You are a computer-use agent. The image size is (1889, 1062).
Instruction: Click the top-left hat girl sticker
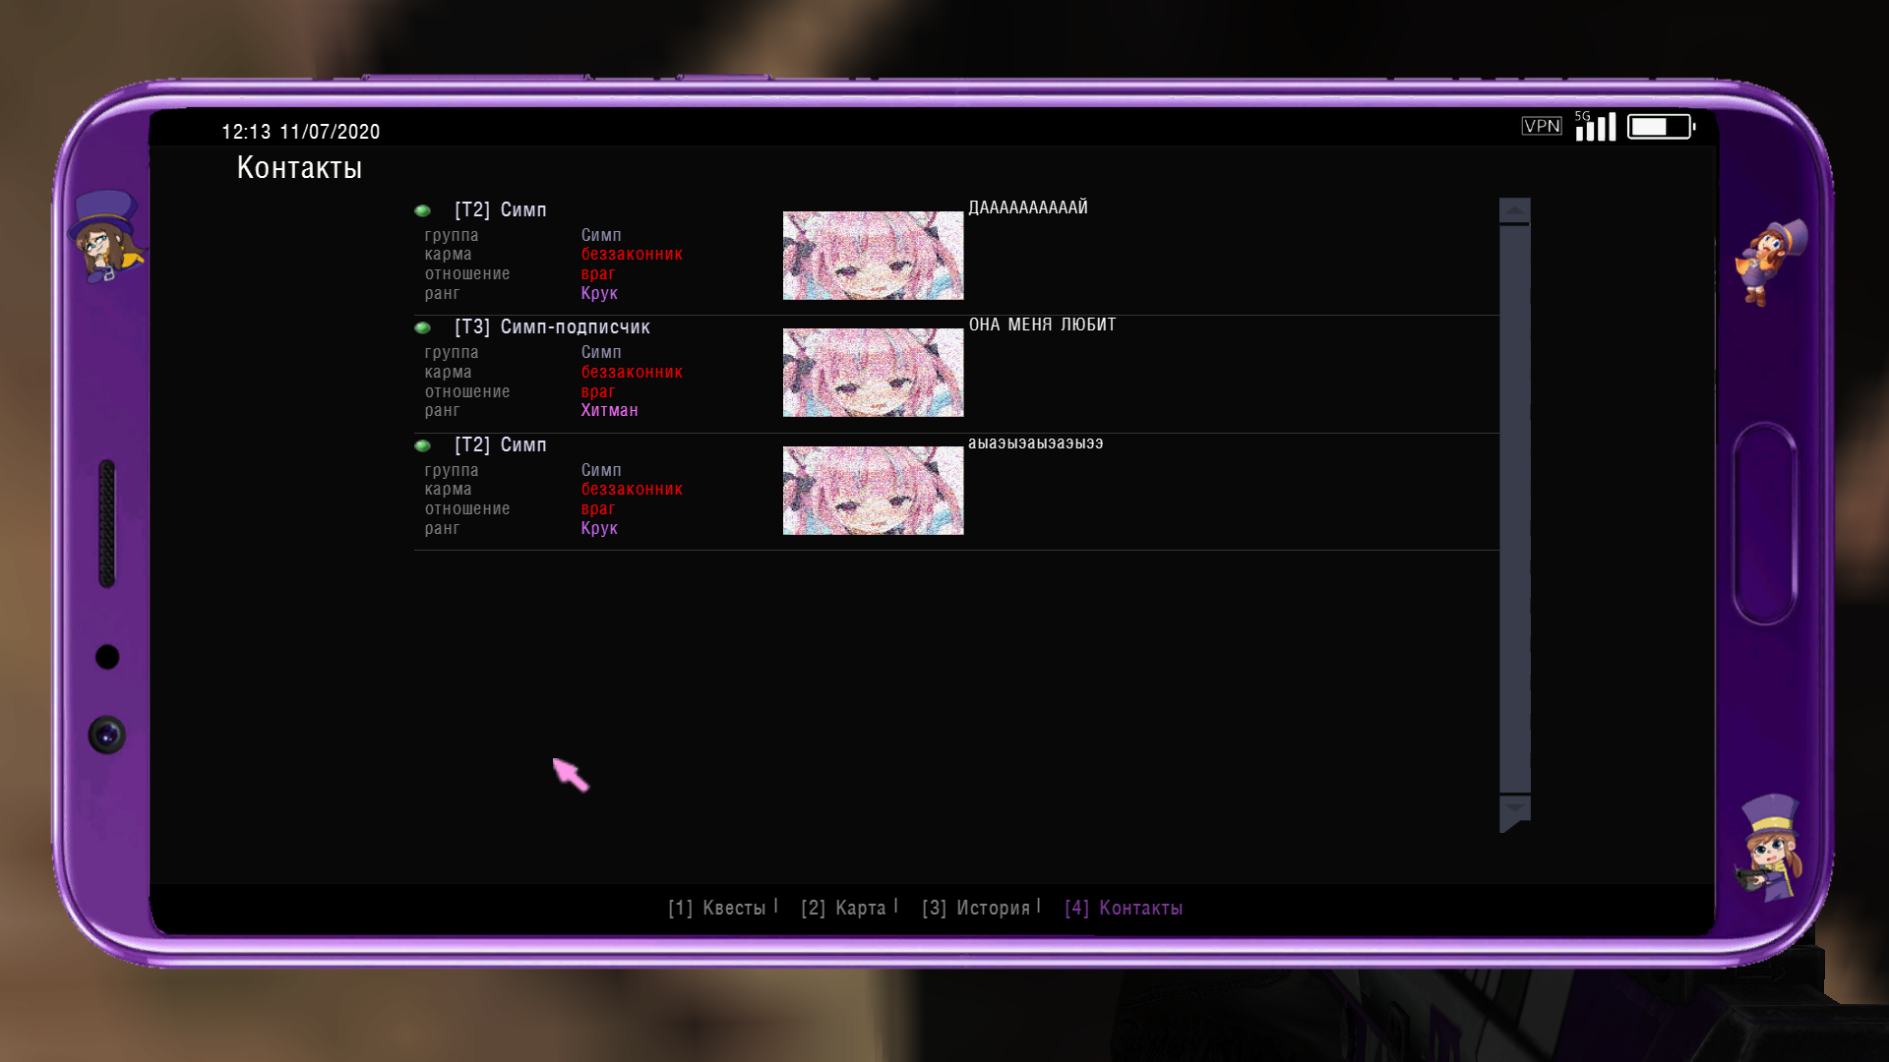[x=105, y=236]
